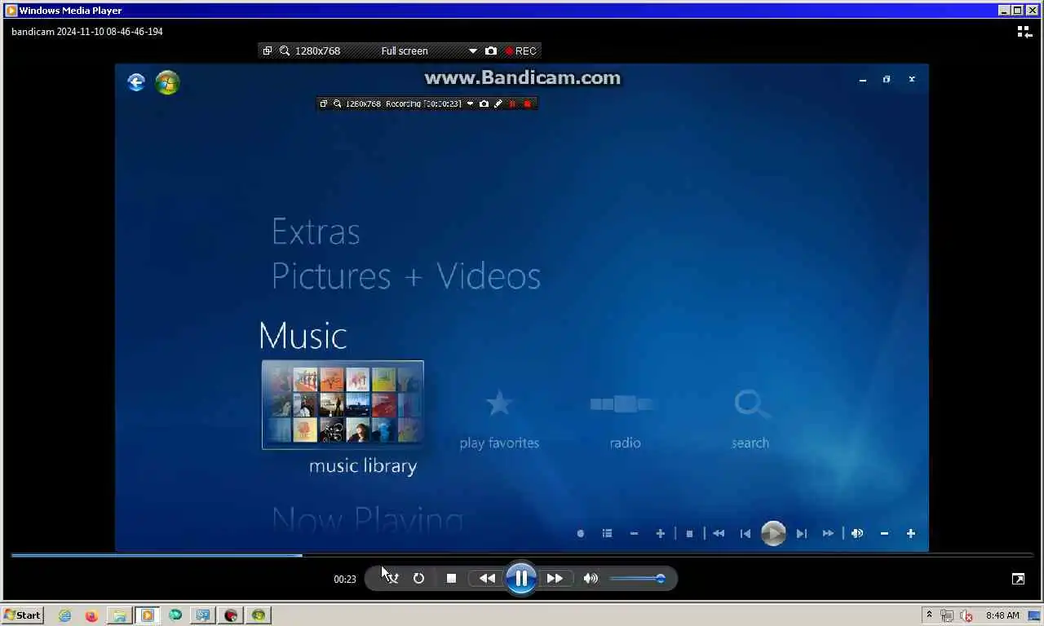Viewport: 1044px width, 626px height.
Task: Click the Full screen mode label
Action: pyautogui.click(x=405, y=51)
